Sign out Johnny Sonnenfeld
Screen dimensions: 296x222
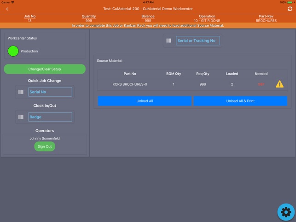[45, 146]
